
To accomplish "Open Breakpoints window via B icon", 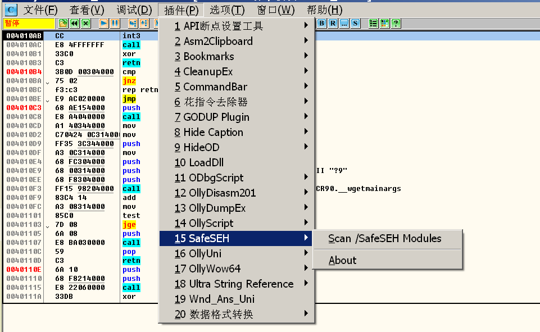I will 322,23.
